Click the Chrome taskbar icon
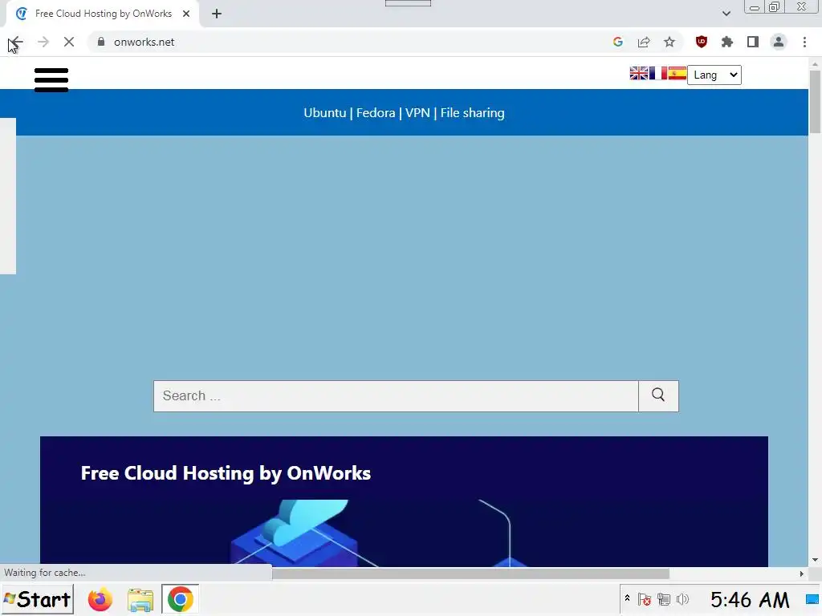The image size is (822, 616). (180, 599)
